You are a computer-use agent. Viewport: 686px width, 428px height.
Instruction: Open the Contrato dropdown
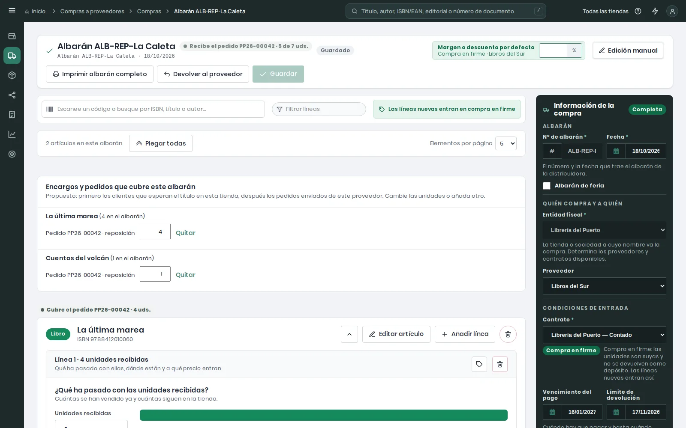tap(605, 335)
